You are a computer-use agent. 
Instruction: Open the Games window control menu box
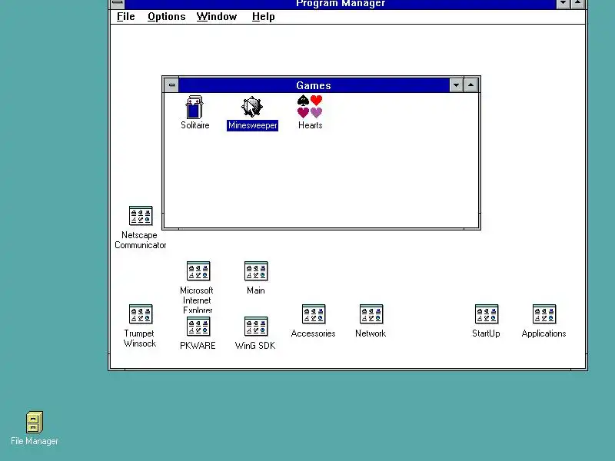171,85
